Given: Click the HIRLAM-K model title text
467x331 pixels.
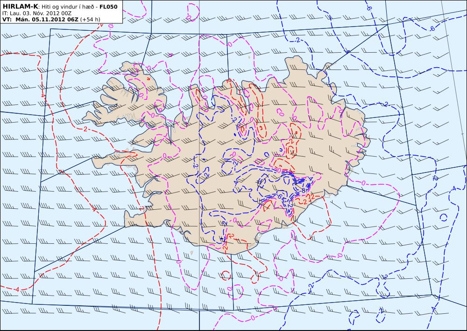Looking at the screenshot, I should (20, 7).
